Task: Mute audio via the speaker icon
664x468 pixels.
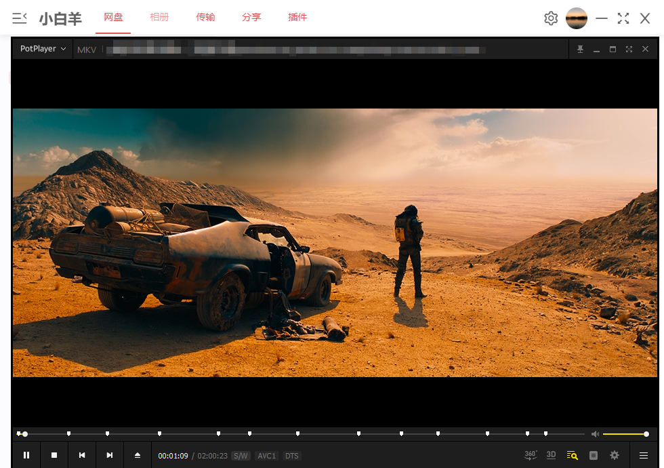Action: (595, 434)
